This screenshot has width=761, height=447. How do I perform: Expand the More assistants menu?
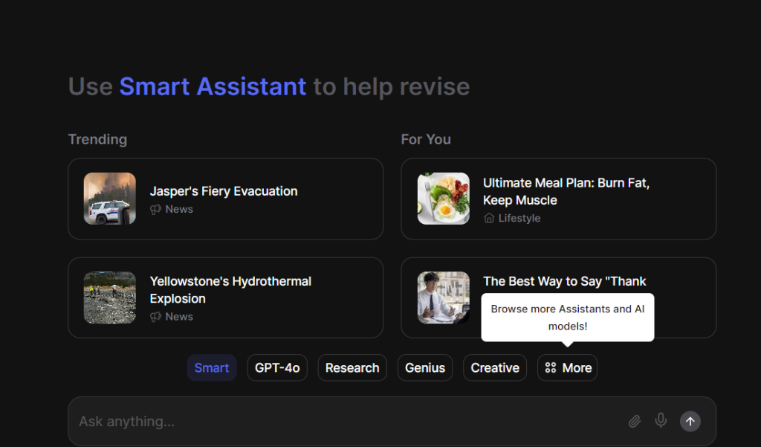tap(568, 368)
